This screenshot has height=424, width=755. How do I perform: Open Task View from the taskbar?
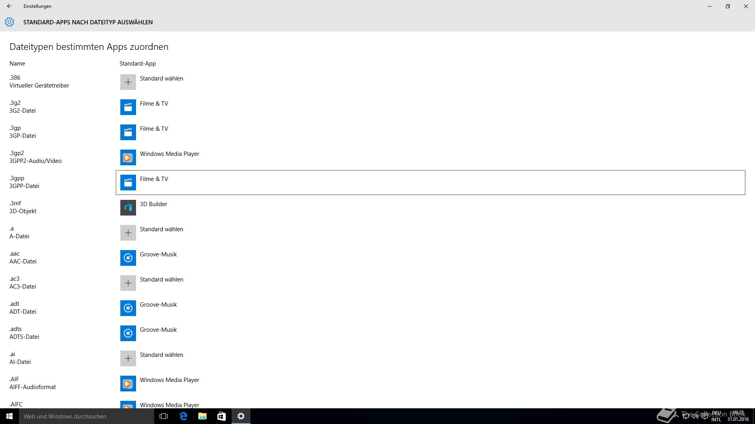[164, 416]
